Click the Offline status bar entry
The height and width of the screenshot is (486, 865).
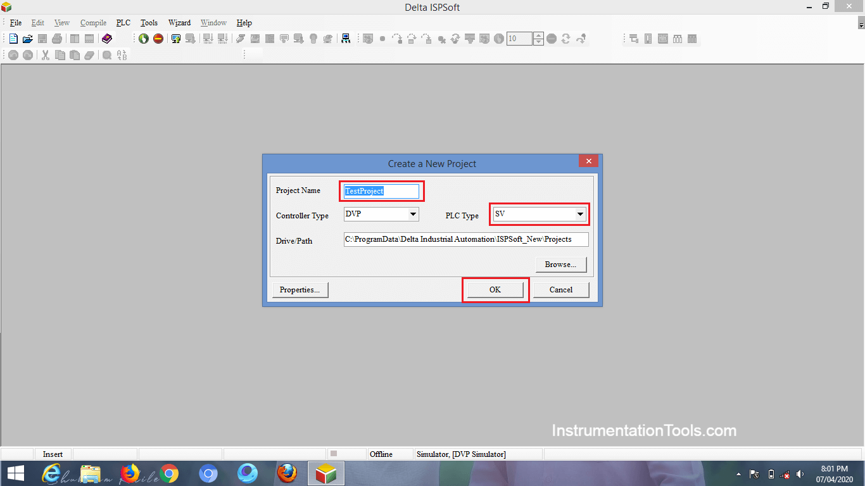tap(381, 454)
